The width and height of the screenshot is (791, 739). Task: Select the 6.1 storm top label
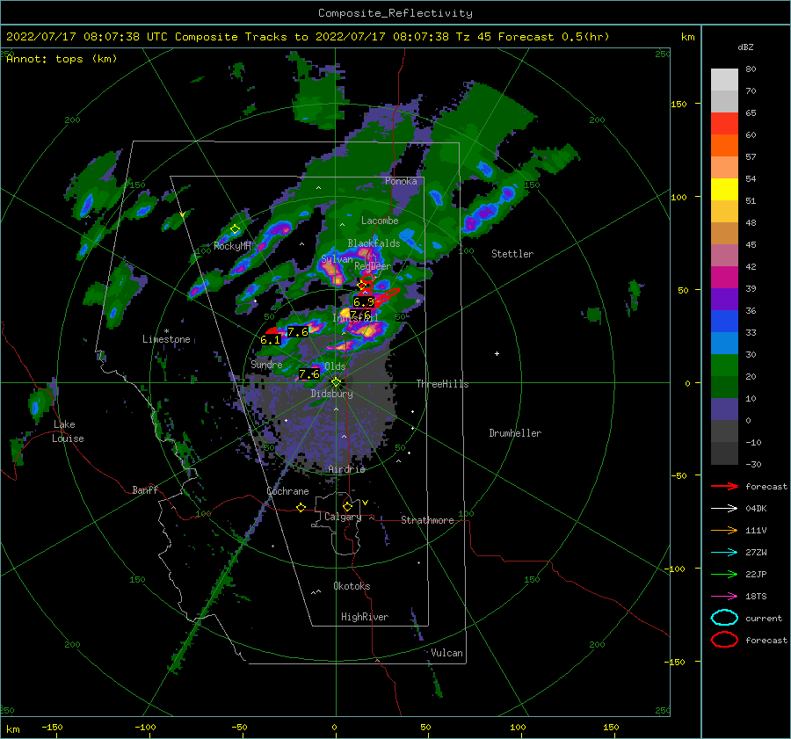(270, 340)
